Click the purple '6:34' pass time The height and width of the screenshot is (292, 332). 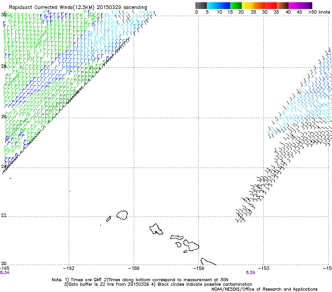click(4, 273)
